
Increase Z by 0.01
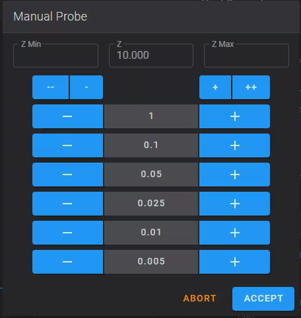[234, 233]
